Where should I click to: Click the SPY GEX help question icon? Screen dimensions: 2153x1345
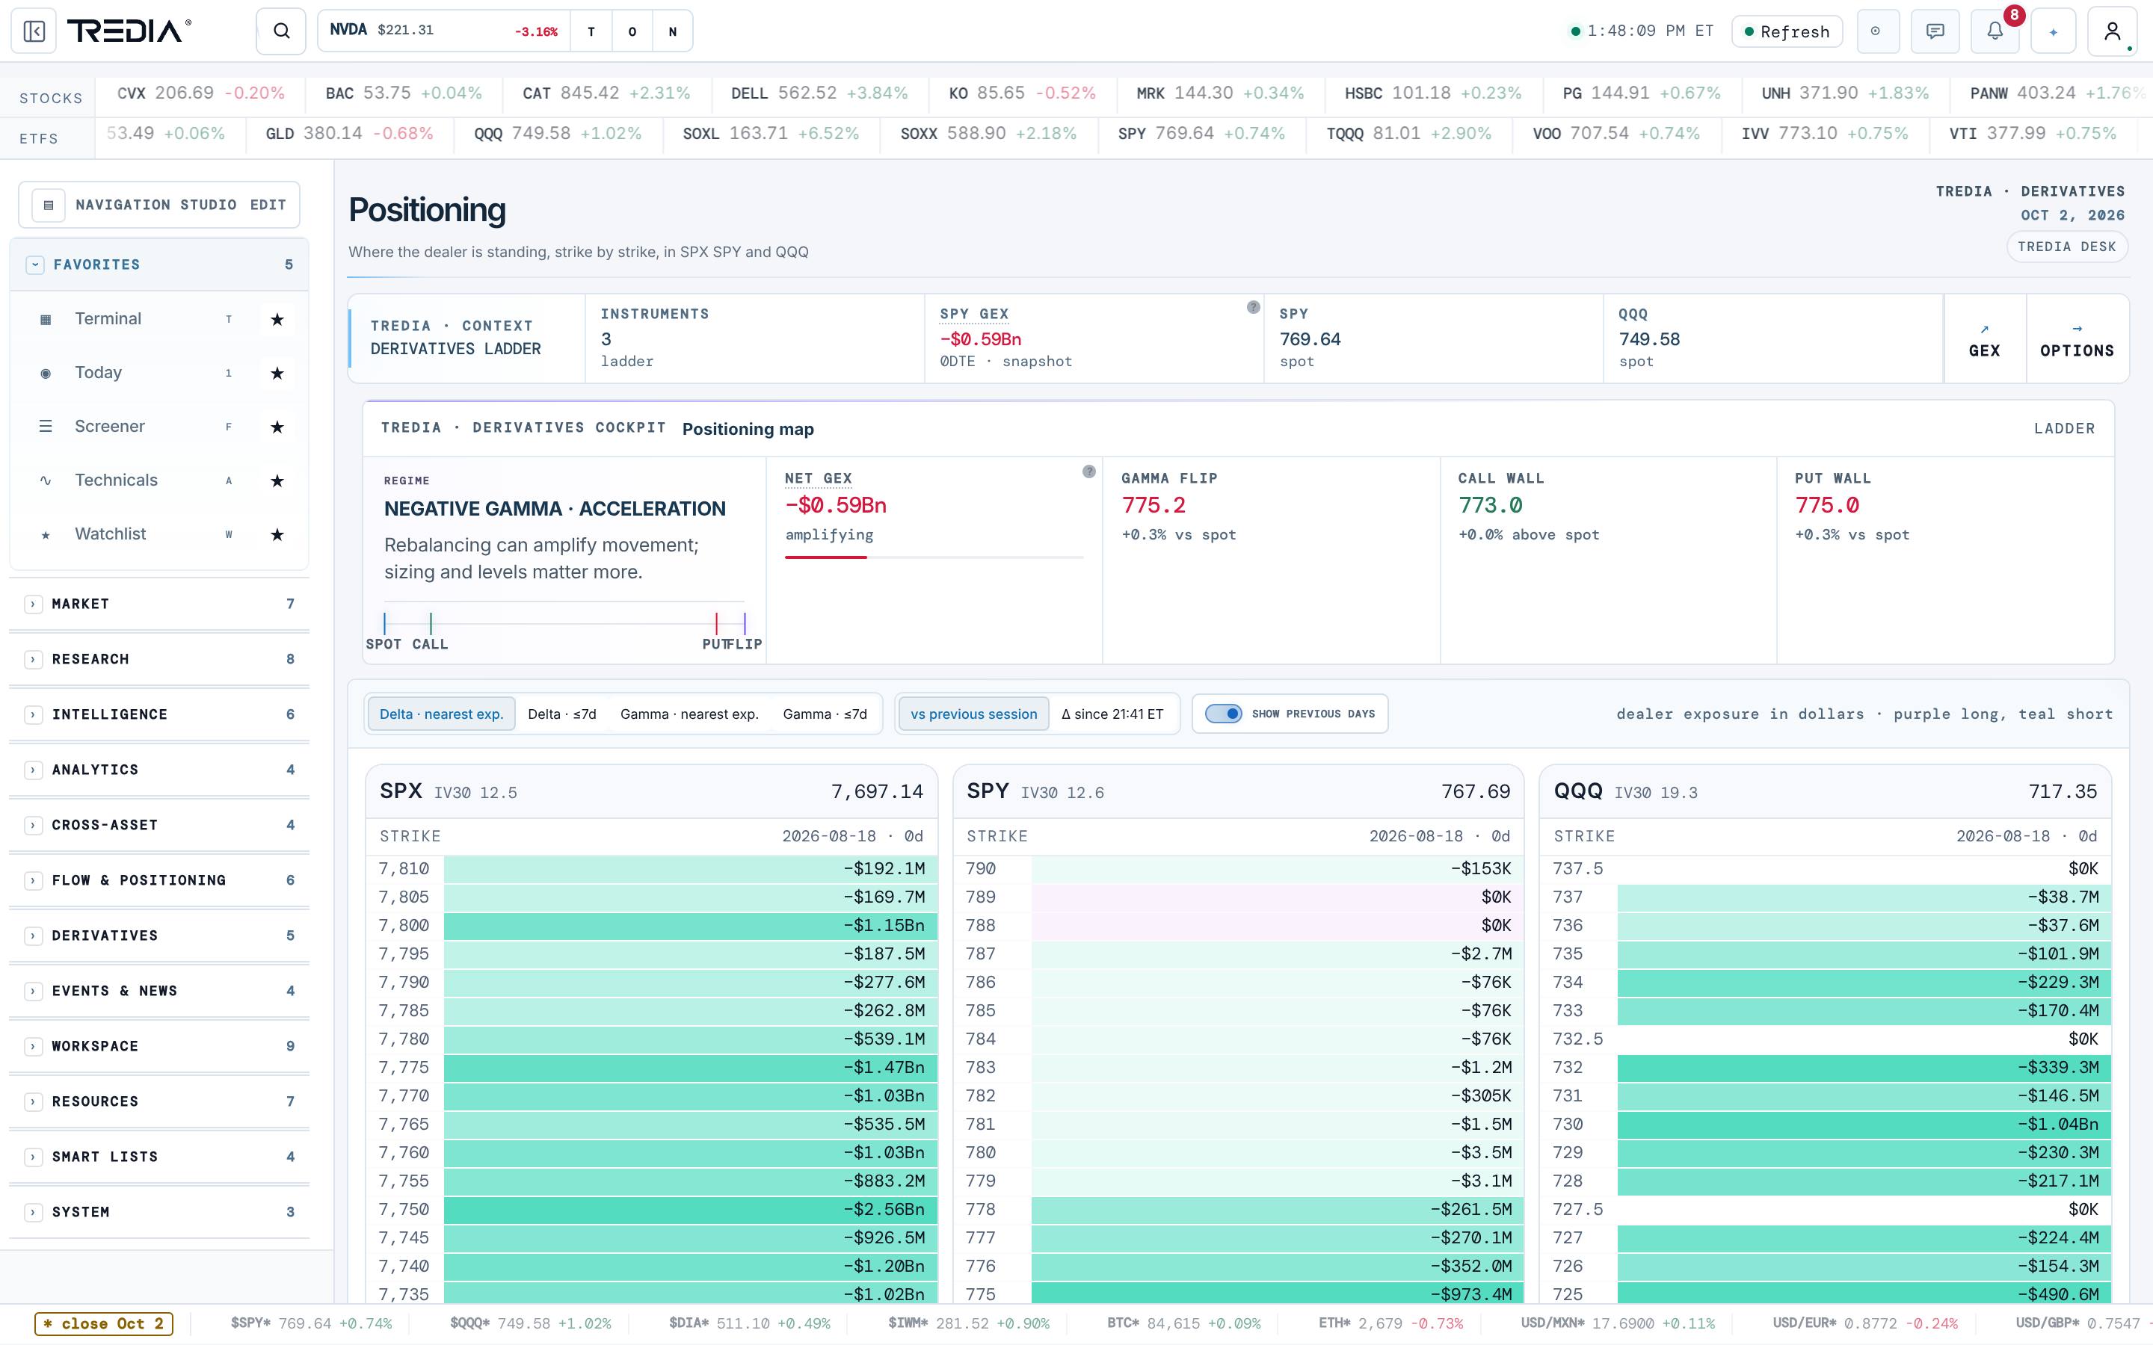click(1253, 308)
